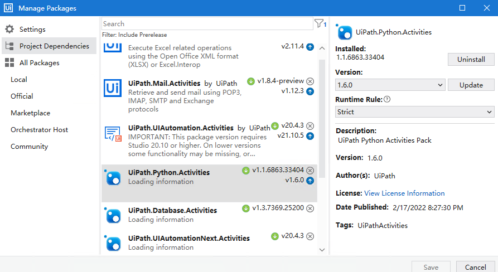Image resolution: width=498 pixels, height=272 pixels.
Task: Select the Orchestrator Host source
Action: (x=39, y=130)
